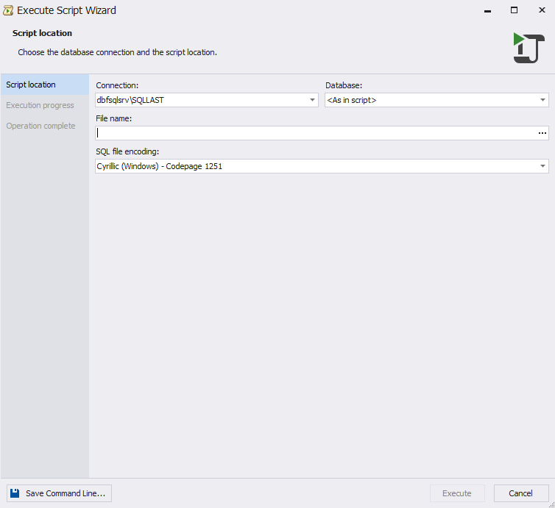The width and height of the screenshot is (555, 508).
Task: Close the Execute Script Wizard window
Action: tap(542, 10)
